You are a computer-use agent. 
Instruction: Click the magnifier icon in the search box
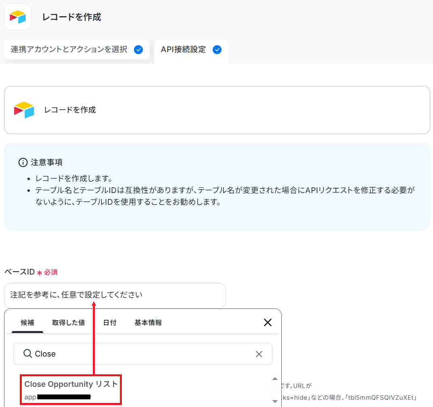point(27,354)
